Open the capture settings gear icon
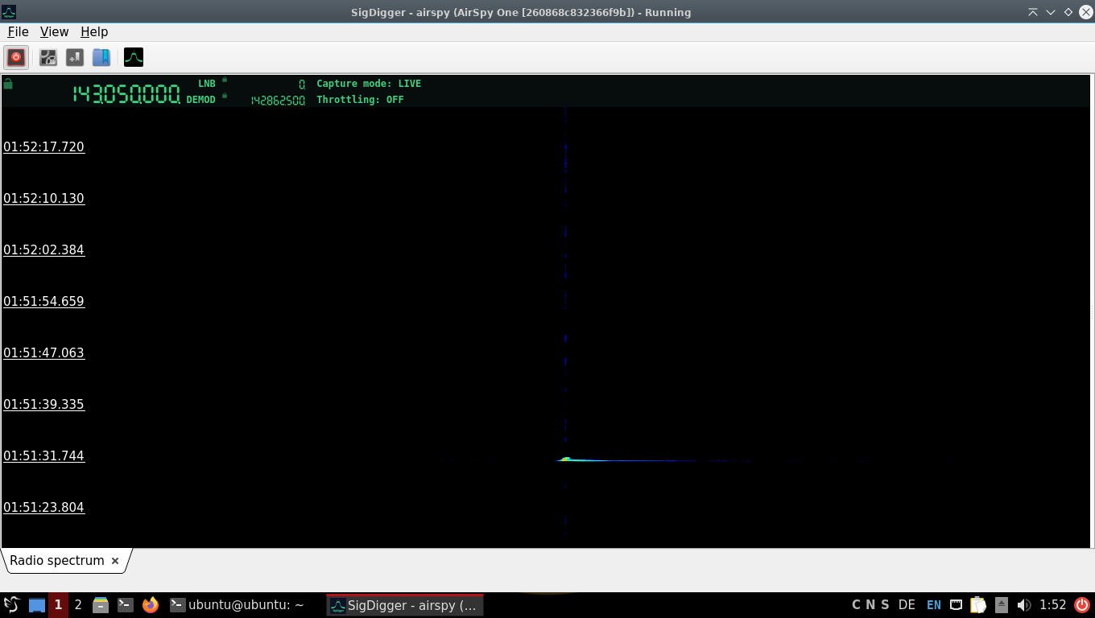Viewport: 1095px width, 618px height. [48, 57]
